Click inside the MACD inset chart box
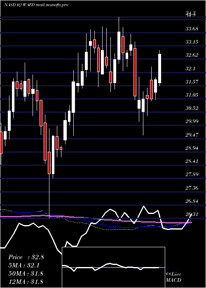206x288 pixels. 113,267
